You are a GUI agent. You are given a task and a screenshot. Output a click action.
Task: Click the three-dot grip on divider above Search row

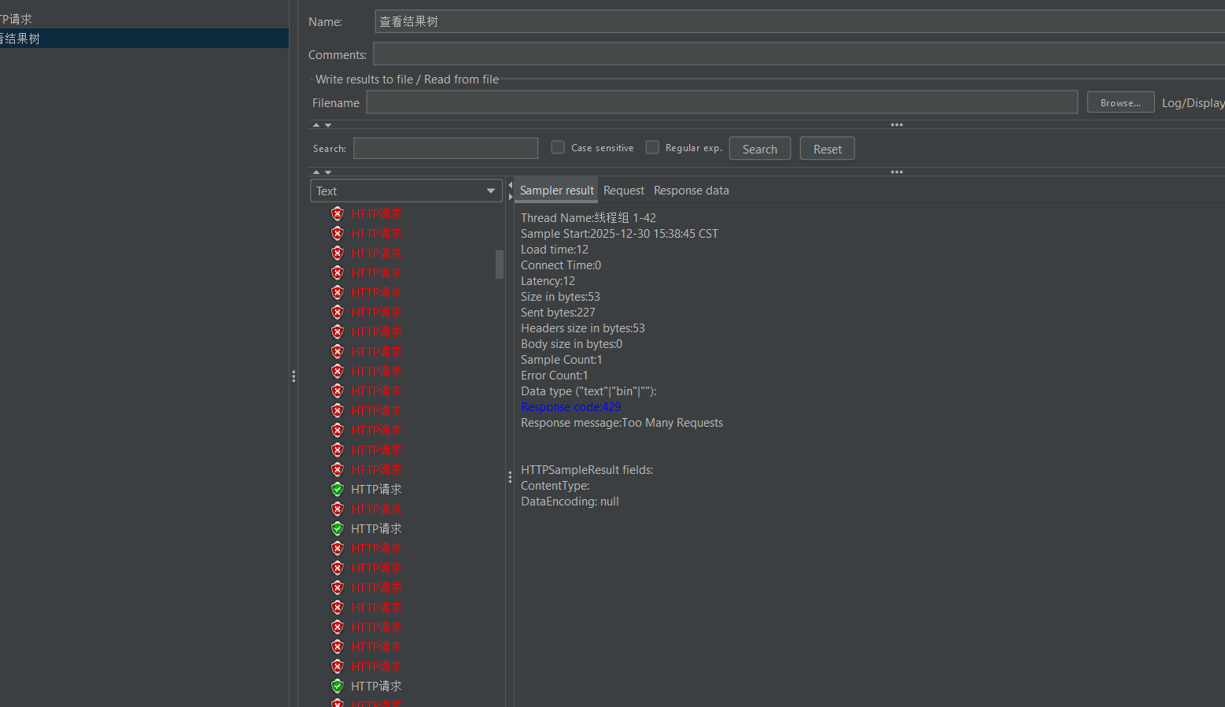(x=897, y=125)
